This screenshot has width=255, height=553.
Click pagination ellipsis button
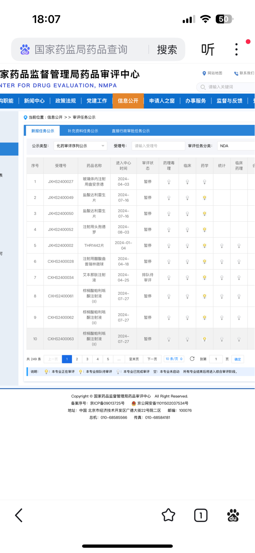[x=119, y=359]
